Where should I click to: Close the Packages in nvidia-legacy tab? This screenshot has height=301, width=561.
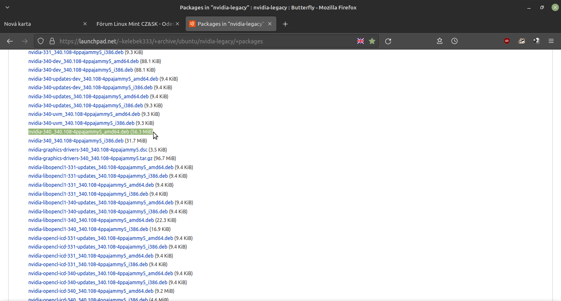(270, 24)
